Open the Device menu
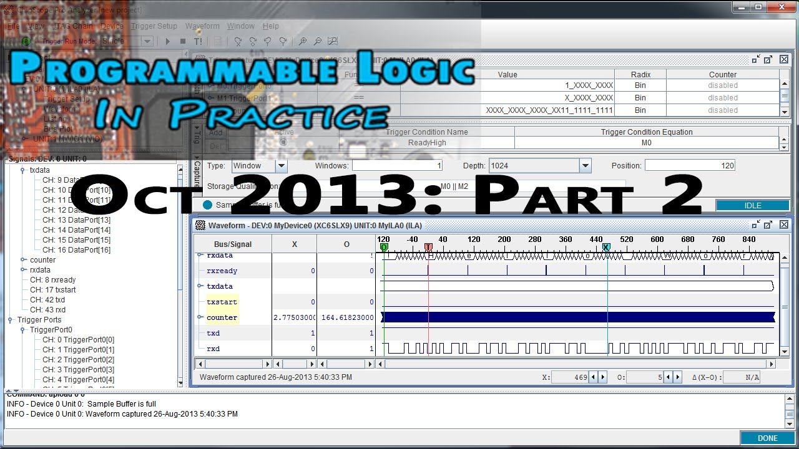This screenshot has width=799, height=449. coord(112,26)
